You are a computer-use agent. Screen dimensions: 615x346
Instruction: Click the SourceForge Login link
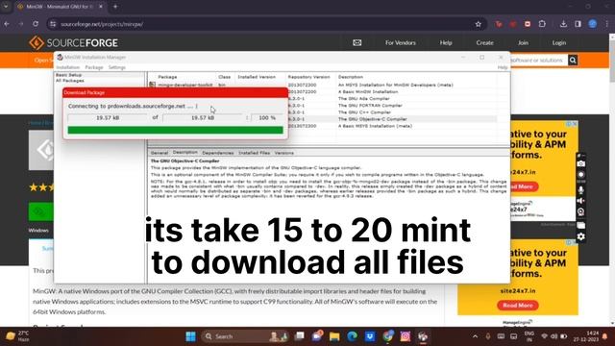tap(559, 42)
